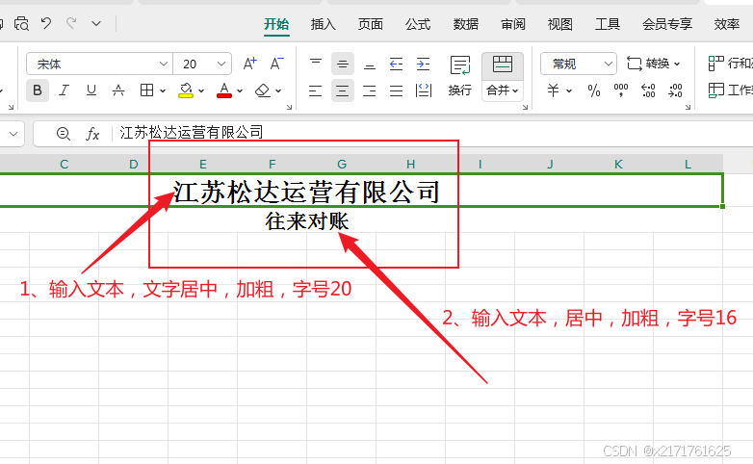Open number format dialog launcher
Image resolution: width=753 pixels, height=464 pixels.
[x=688, y=107]
